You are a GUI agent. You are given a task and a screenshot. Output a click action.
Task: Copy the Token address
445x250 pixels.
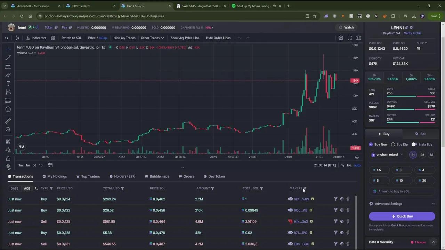click(x=56, y=27)
